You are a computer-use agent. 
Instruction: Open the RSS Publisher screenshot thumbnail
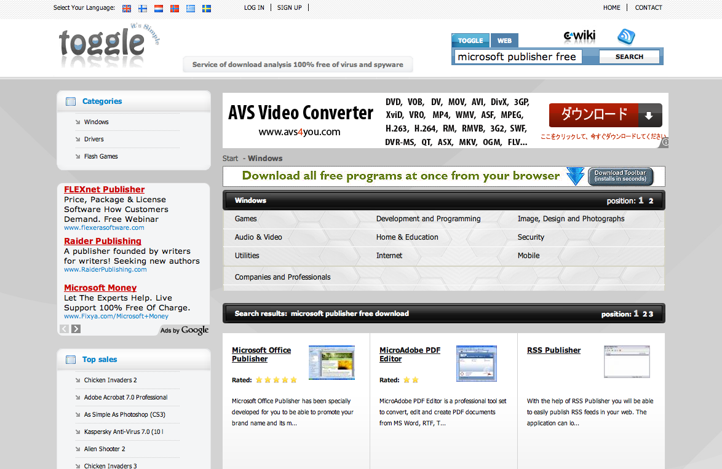[627, 362]
